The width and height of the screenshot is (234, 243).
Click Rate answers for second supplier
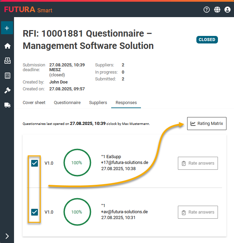[198, 212]
